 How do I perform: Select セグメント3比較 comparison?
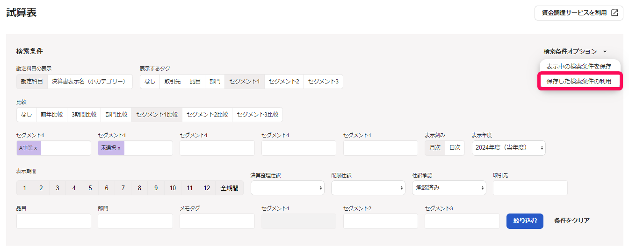(x=258, y=115)
